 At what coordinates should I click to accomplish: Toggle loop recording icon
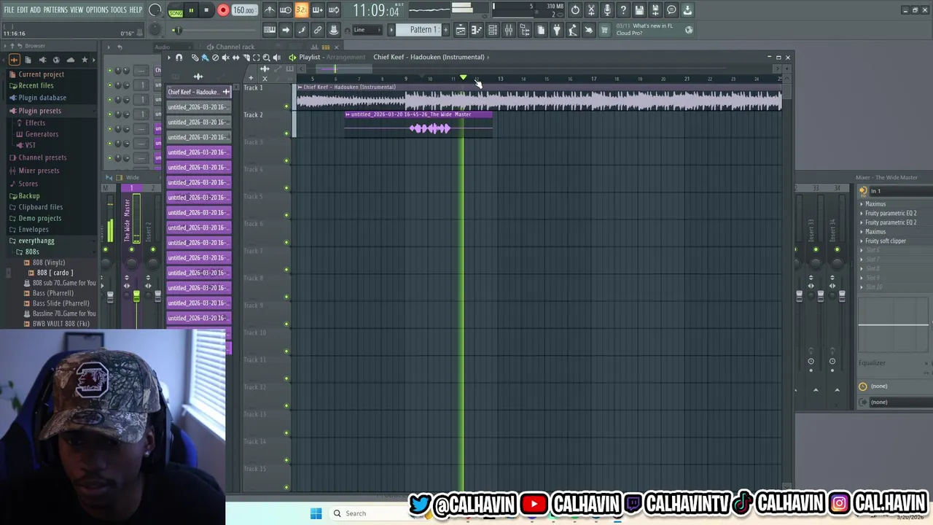334,10
